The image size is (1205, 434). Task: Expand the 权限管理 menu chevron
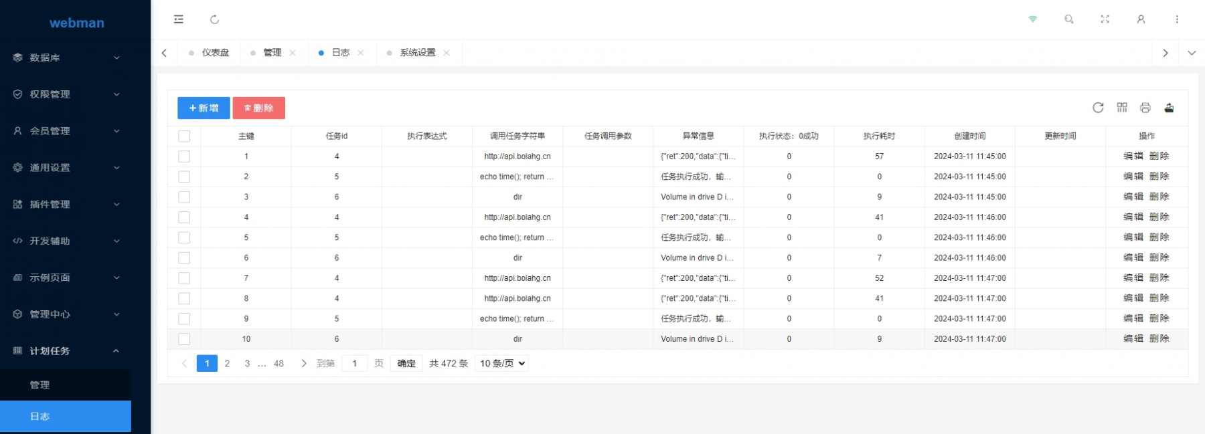tap(116, 94)
